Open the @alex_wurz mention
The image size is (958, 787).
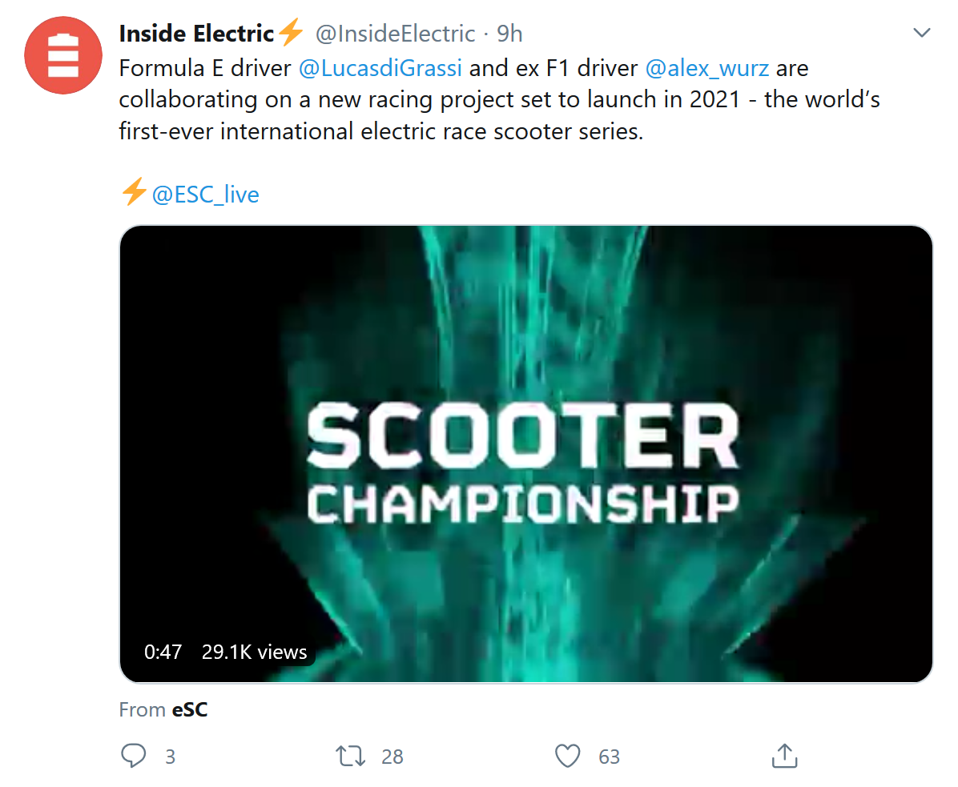point(706,68)
